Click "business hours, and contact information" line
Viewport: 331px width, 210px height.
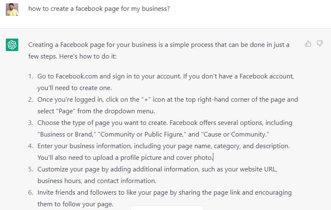(x=97, y=181)
